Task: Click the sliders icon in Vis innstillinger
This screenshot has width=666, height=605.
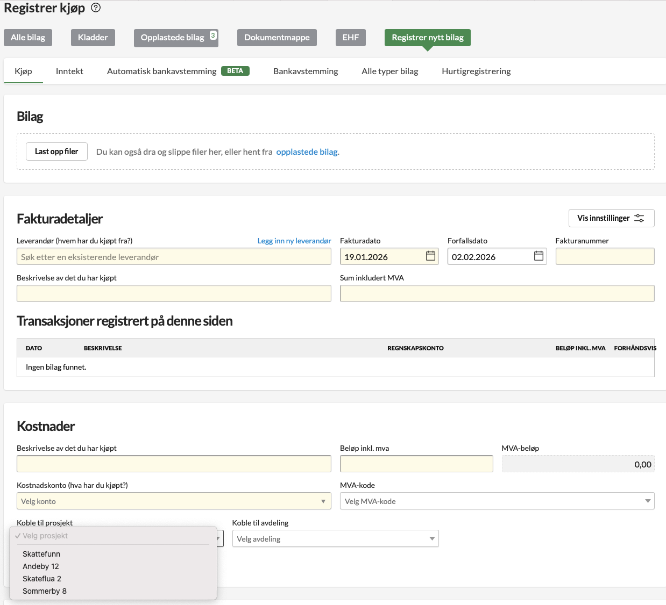Action: click(639, 218)
